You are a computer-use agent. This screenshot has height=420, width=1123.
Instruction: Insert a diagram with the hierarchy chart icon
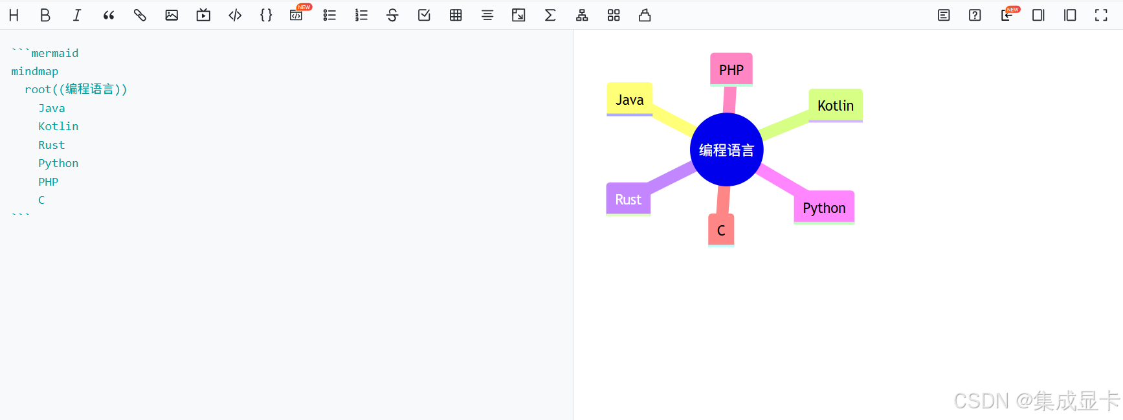coord(582,15)
